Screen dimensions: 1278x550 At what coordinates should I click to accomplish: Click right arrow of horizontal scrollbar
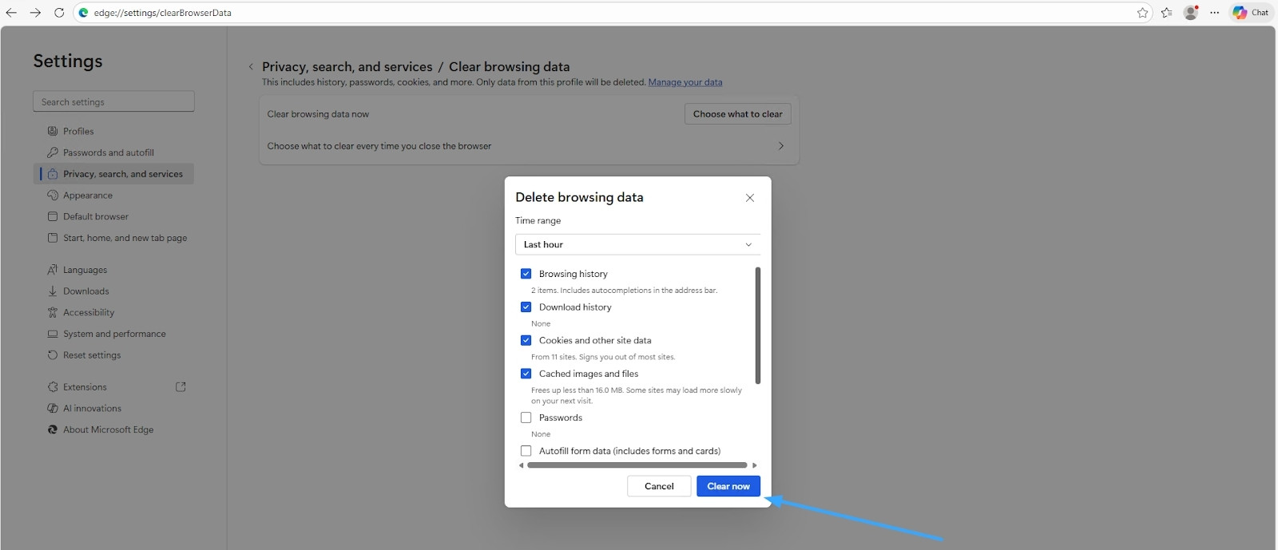(x=754, y=465)
